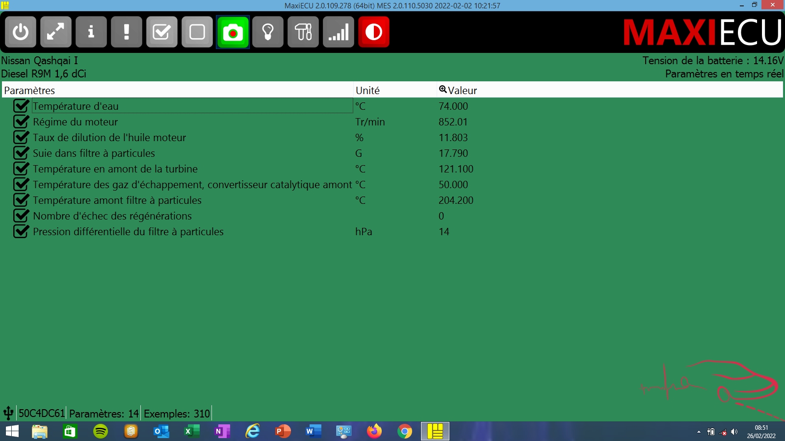
Task: Toggle Pression différentielle du filtre checkbox
Action: coord(21,231)
